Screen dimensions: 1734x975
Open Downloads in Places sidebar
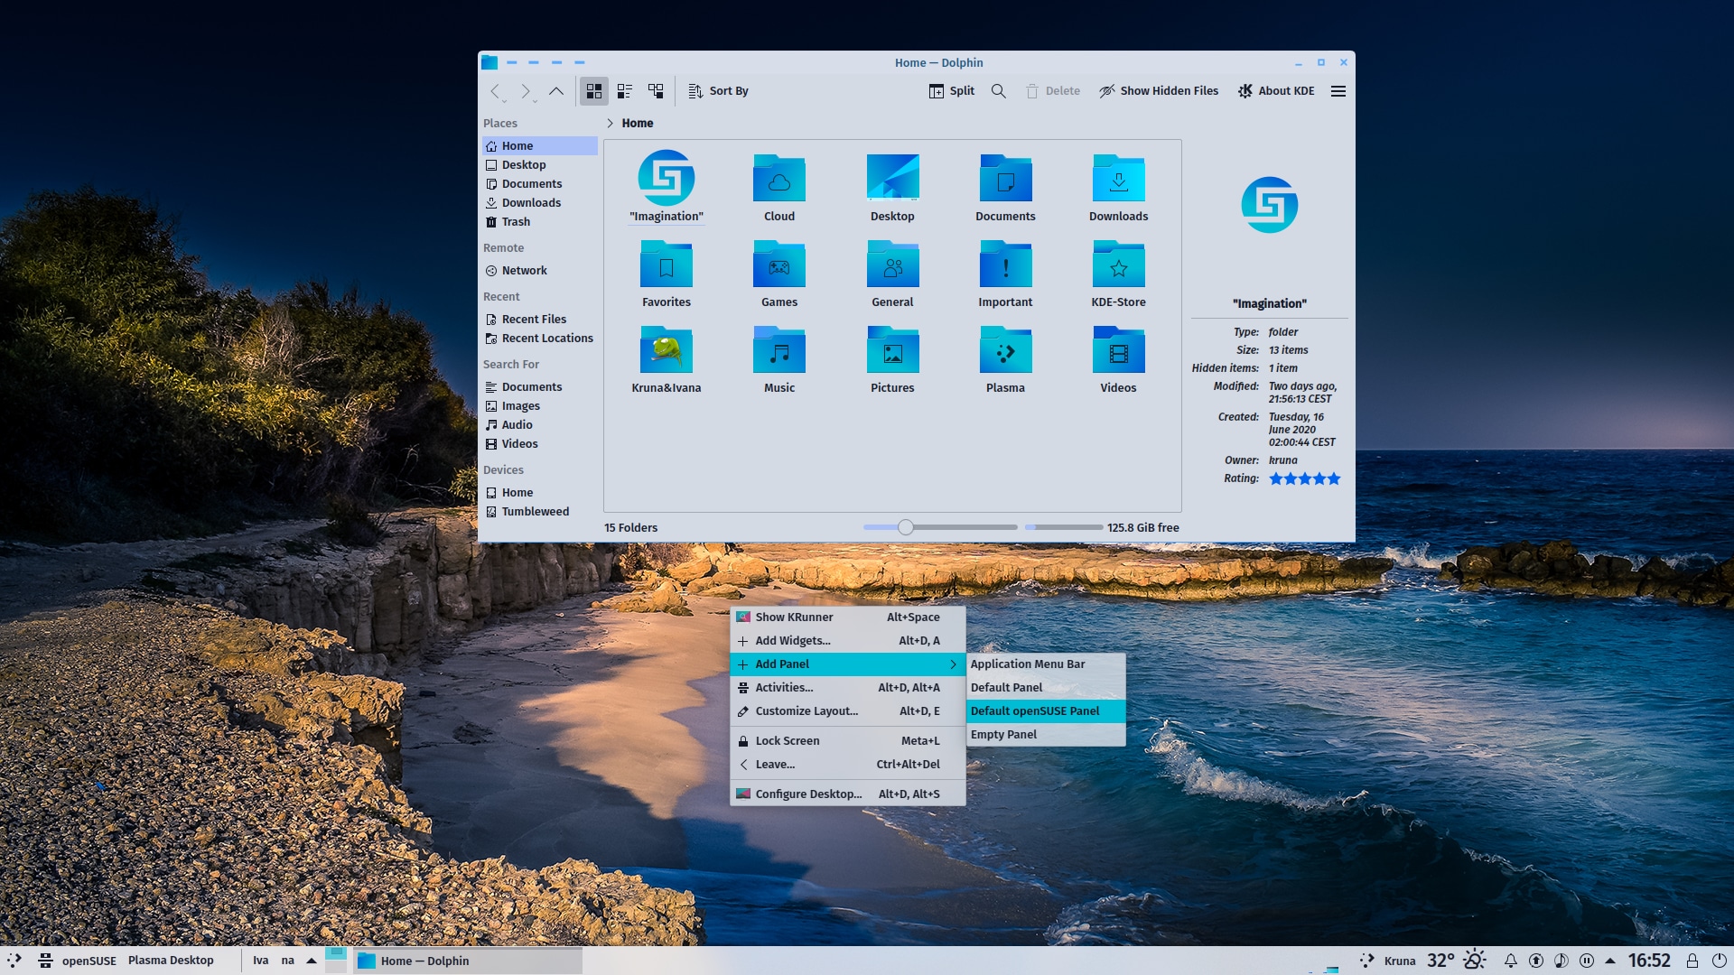coord(539,203)
